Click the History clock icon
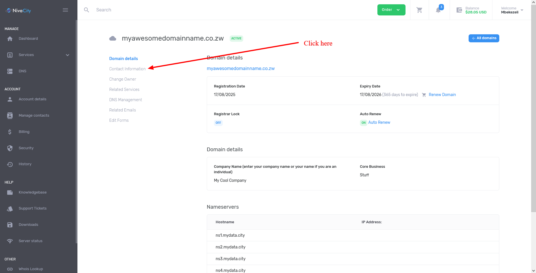Image resolution: width=536 pixels, height=273 pixels. tap(10, 164)
